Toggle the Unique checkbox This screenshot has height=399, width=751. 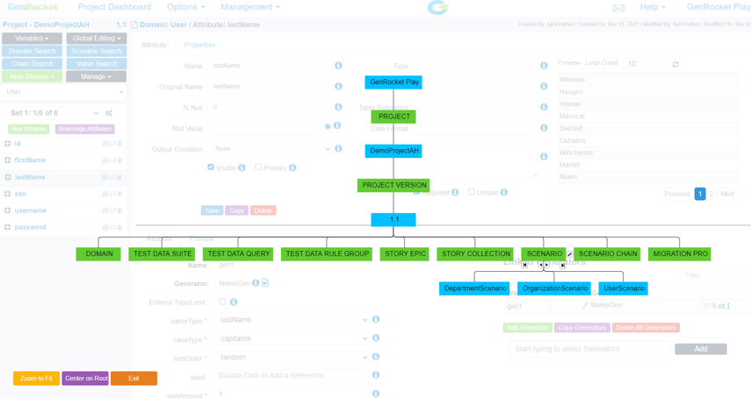pyautogui.click(x=472, y=191)
